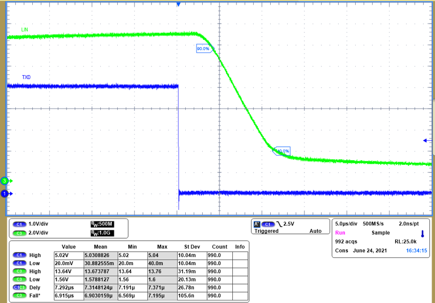The height and width of the screenshot is (303, 435).
Task: Select the C3 channel badge showing 2.0V/div
Action: tap(18, 233)
